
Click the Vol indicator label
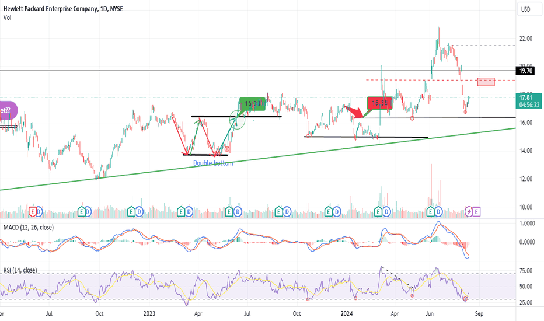tap(7, 18)
